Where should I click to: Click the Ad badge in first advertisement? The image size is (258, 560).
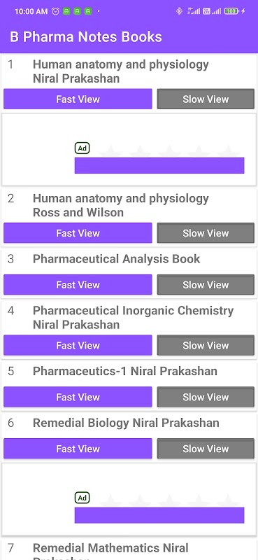(x=82, y=148)
